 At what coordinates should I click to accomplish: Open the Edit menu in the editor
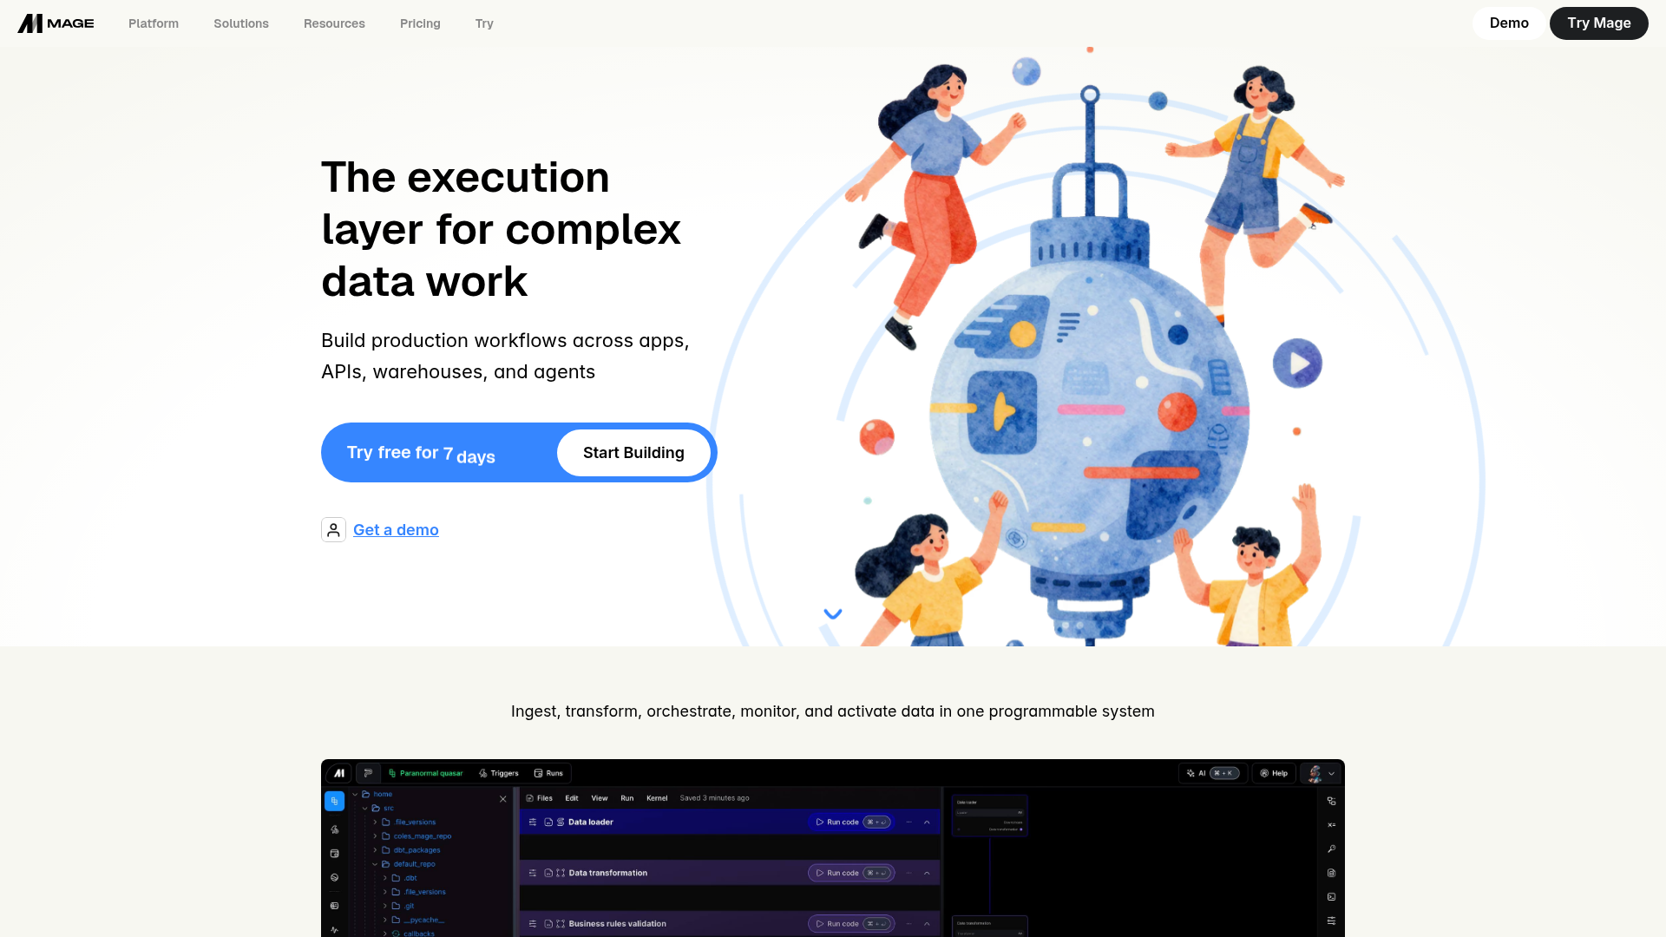point(572,798)
